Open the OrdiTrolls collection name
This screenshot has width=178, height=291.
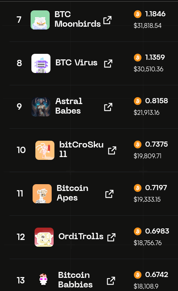[x=81, y=236]
